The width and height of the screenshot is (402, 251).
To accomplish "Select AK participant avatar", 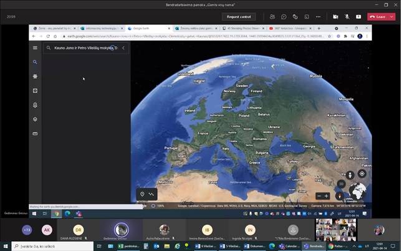I will pos(47,230).
